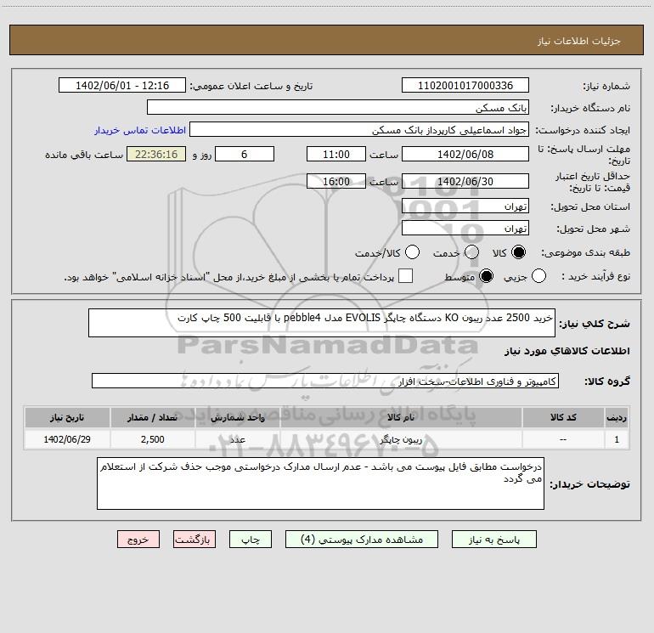Click the واحد شمارش column header

click(x=238, y=418)
